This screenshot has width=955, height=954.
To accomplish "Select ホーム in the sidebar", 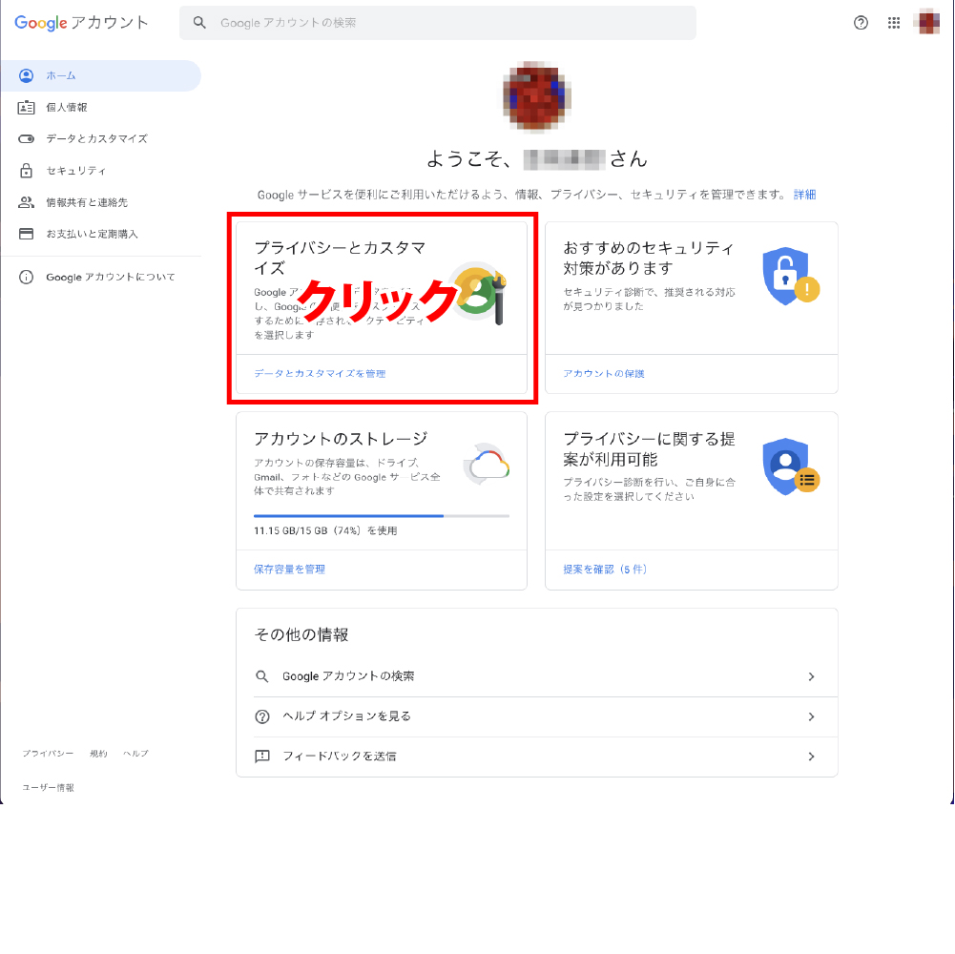I will pyautogui.click(x=100, y=75).
